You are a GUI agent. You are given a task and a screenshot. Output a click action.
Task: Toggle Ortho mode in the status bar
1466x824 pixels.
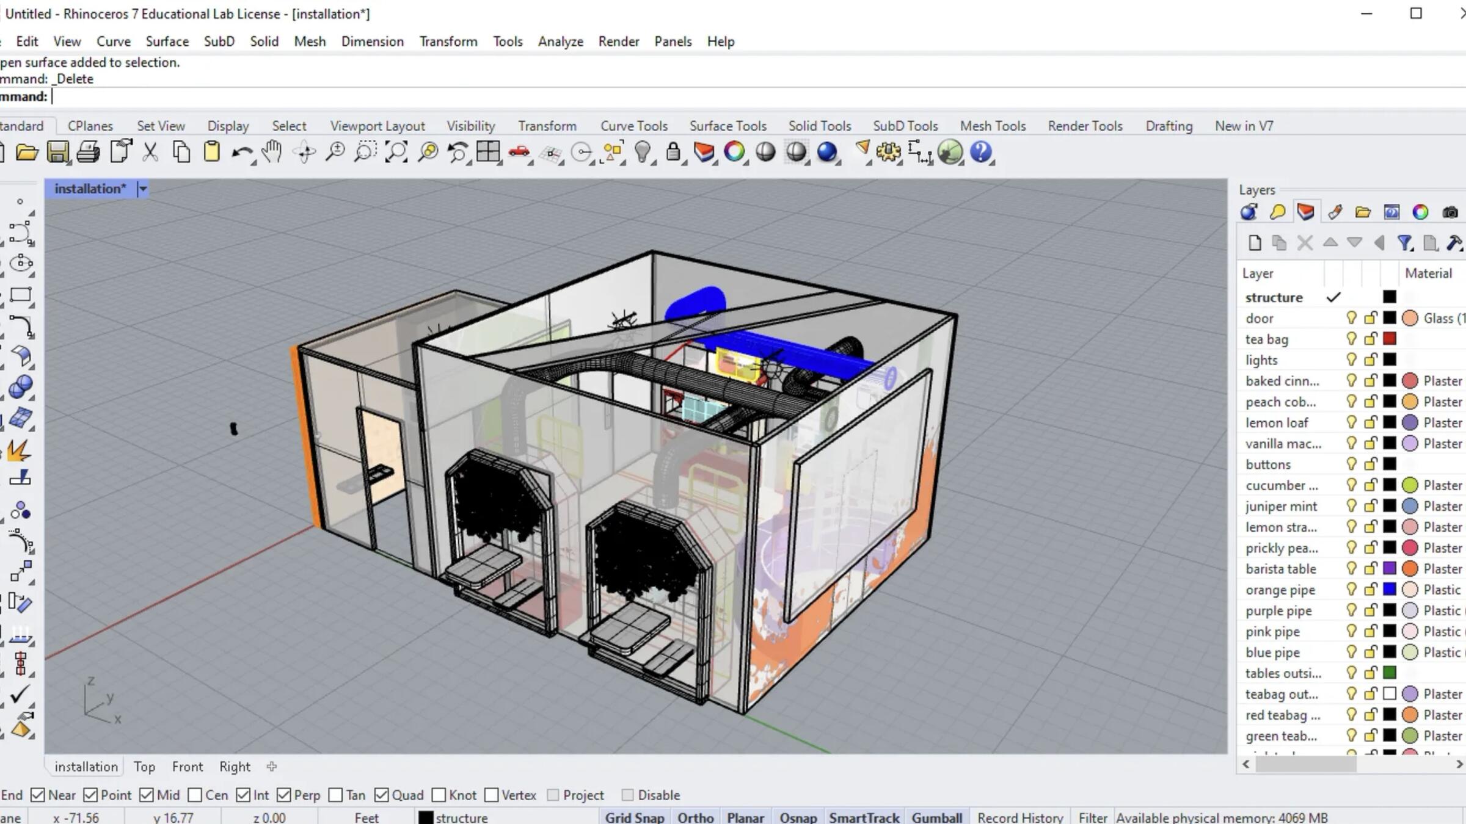(x=695, y=817)
